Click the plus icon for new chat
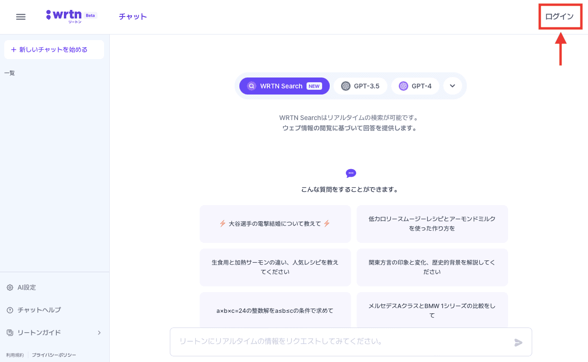Image resolution: width=588 pixels, height=362 pixels. (13, 50)
